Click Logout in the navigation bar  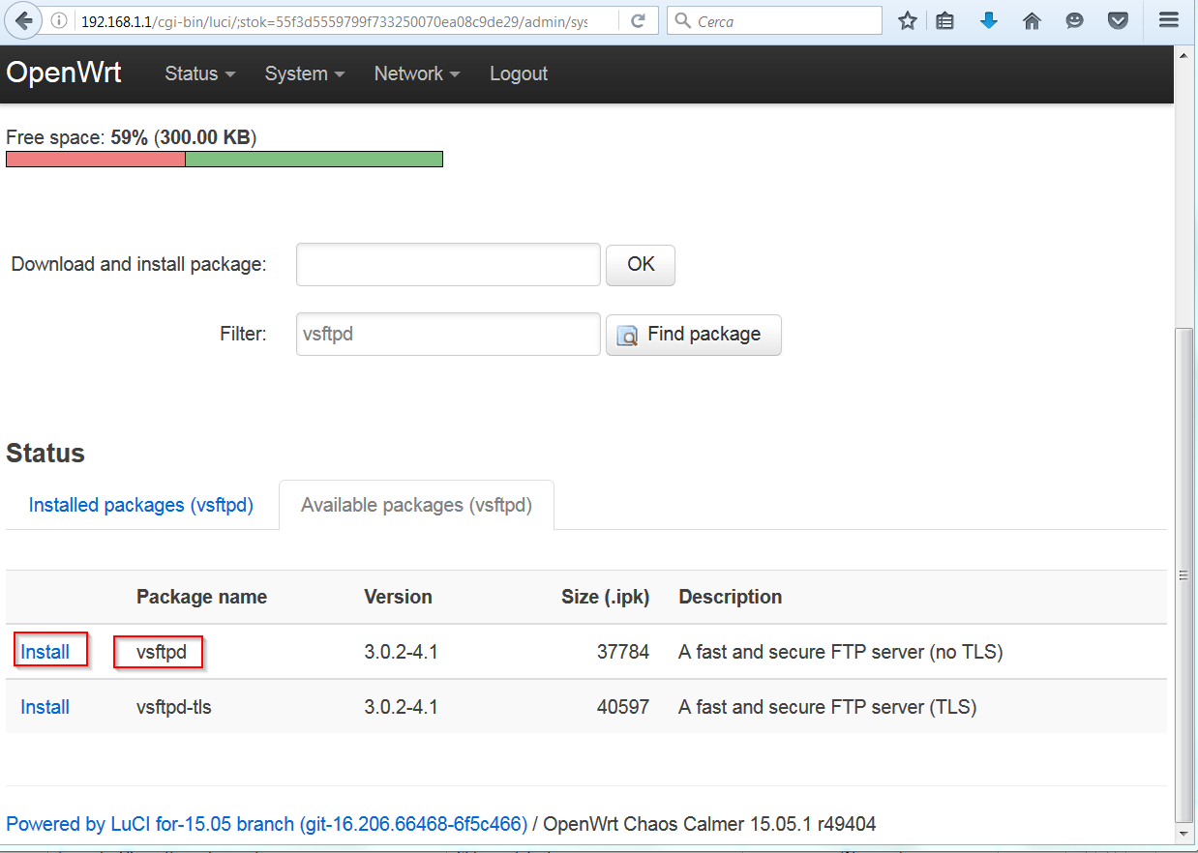point(518,74)
